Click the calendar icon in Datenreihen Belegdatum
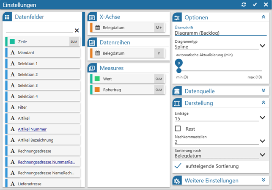 [x=98, y=53]
